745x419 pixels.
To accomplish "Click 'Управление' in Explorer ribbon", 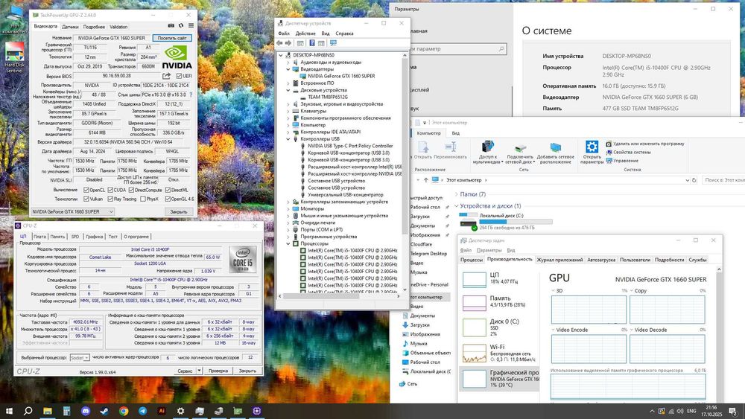I will [622, 161].
